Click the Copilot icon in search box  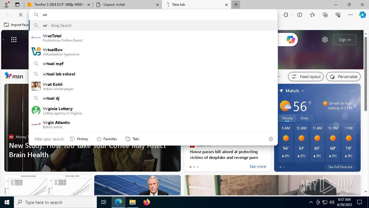click(x=291, y=40)
